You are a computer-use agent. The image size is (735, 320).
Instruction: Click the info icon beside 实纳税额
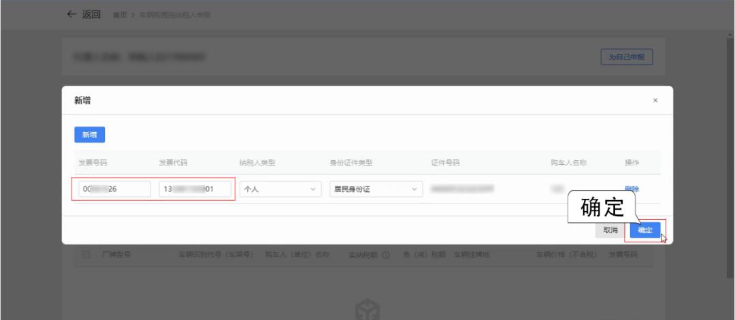click(387, 255)
